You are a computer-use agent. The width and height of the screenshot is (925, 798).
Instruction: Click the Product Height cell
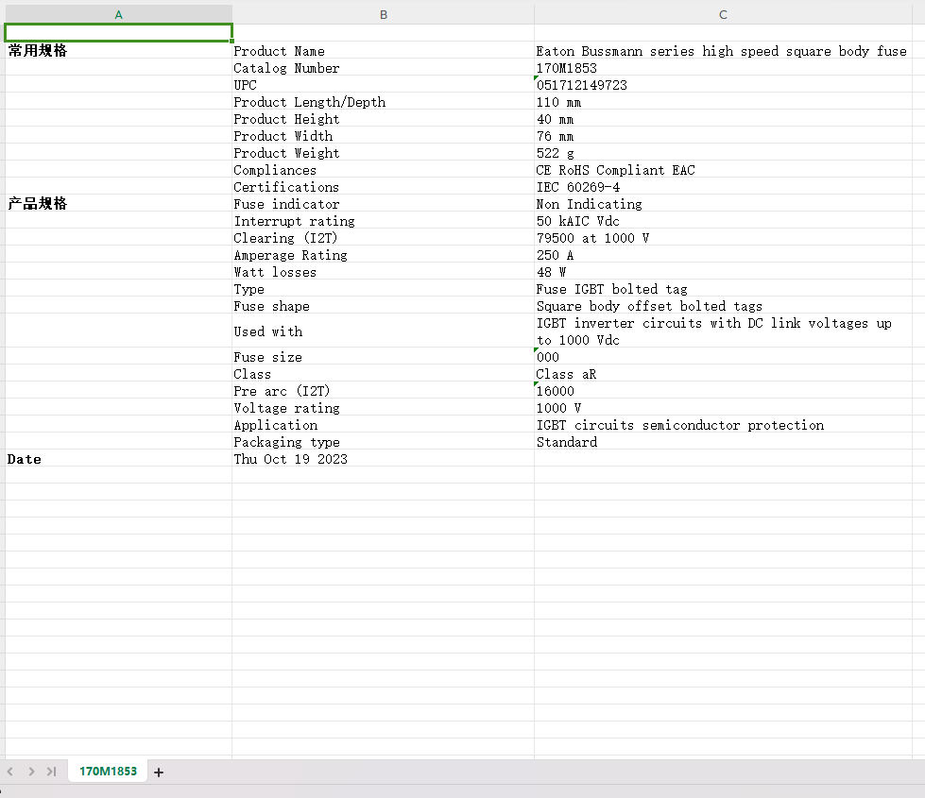pyautogui.click(x=384, y=119)
